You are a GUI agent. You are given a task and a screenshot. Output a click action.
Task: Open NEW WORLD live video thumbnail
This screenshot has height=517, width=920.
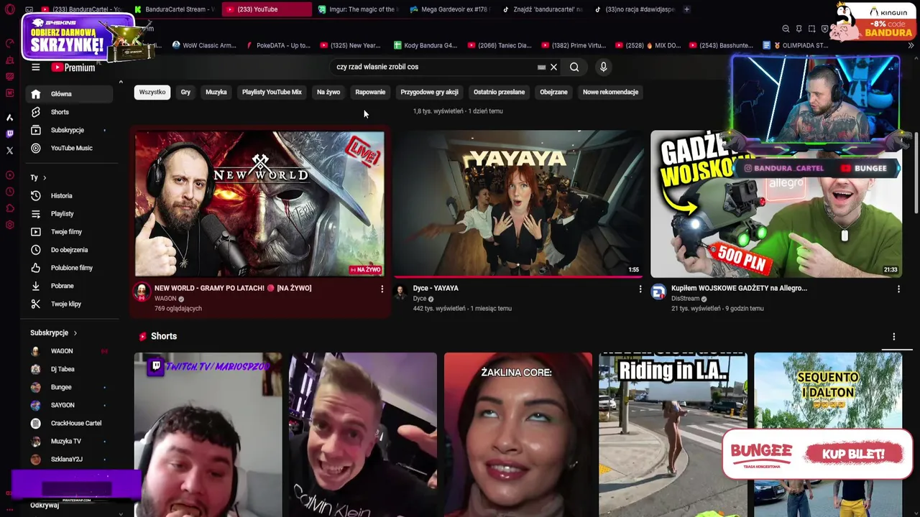tap(259, 204)
